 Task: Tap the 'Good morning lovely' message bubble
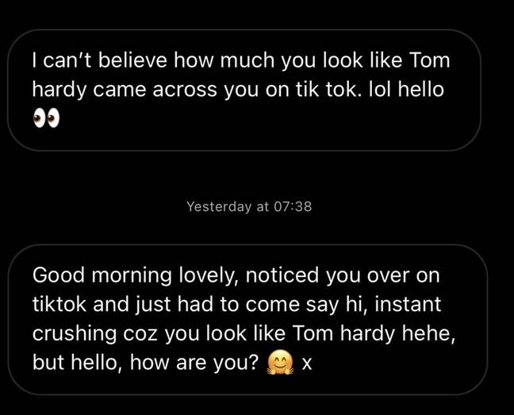[247, 319]
